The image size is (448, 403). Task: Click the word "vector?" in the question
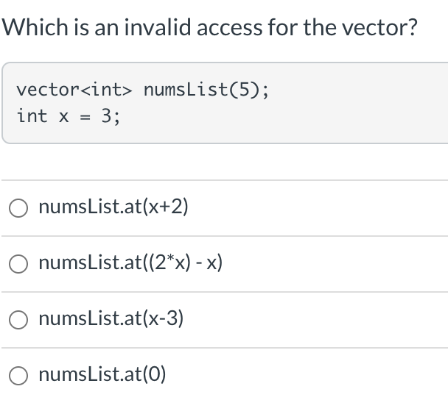pyautogui.click(x=379, y=28)
